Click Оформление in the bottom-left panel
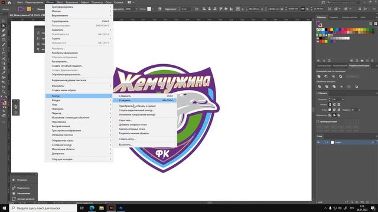Viewport: 378px width, 212px height. point(24,193)
